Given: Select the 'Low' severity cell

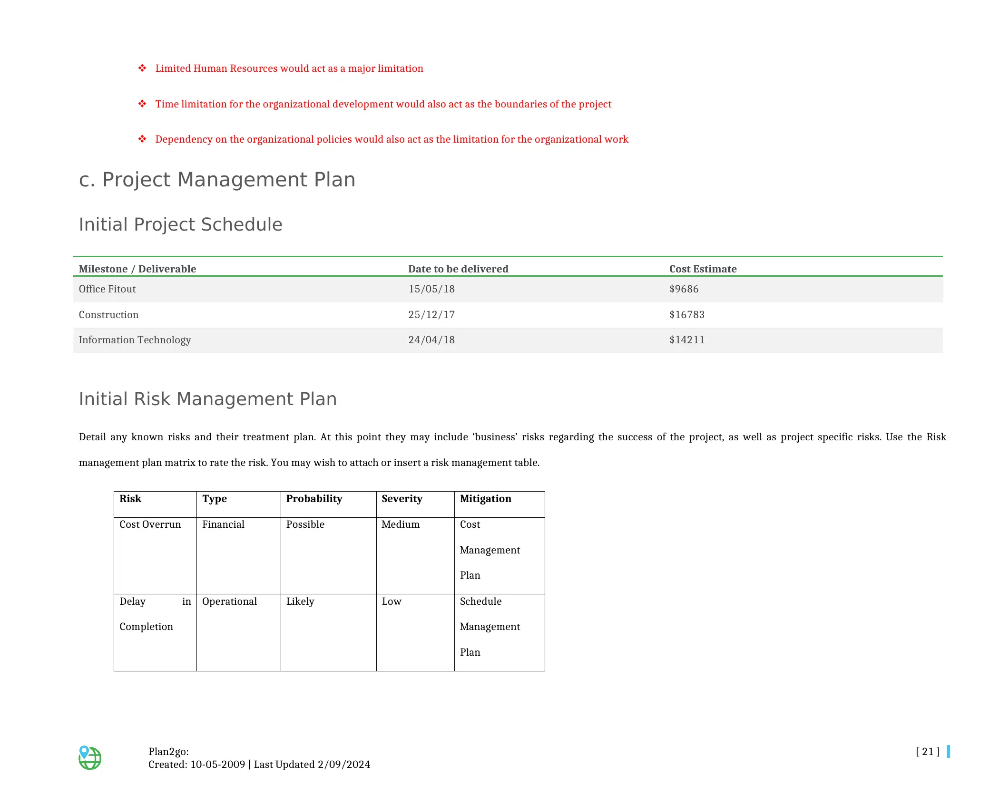Looking at the screenshot, I should click(415, 633).
